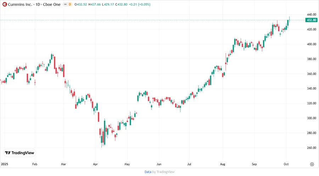Click the green 432.80 current price label
Screen dimensions: 319x176
(x=312, y=20)
